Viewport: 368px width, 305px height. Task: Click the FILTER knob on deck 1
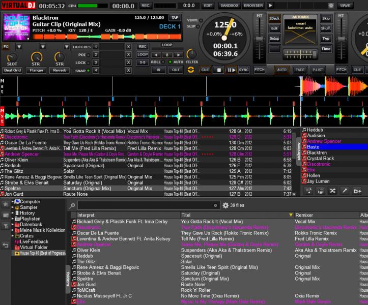(x=191, y=54)
